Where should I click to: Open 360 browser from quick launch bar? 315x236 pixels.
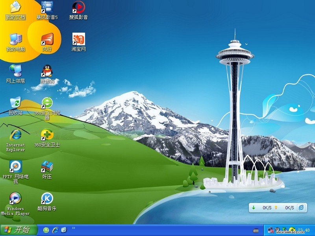pos(46,230)
